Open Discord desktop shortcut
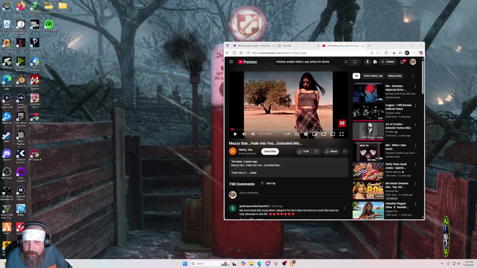 pos(7,155)
